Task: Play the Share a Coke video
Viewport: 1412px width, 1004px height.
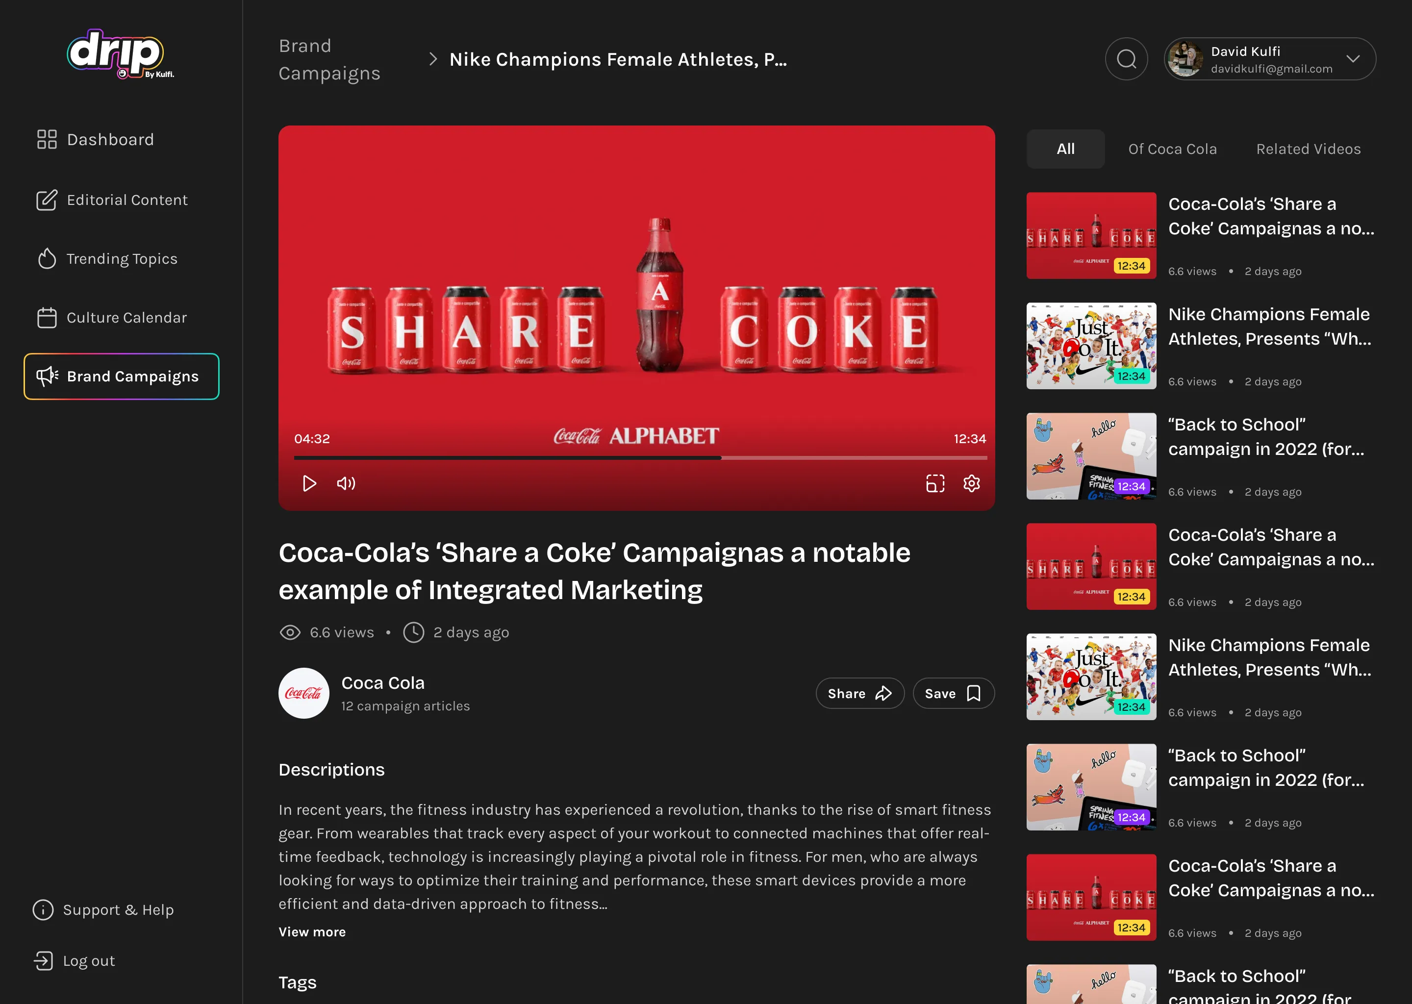Action: tap(310, 483)
